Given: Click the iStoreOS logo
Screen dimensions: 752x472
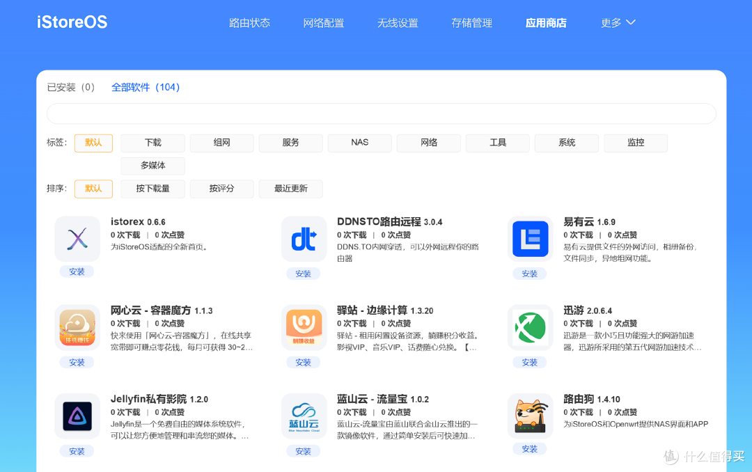Looking at the screenshot, I should [72, 22].
